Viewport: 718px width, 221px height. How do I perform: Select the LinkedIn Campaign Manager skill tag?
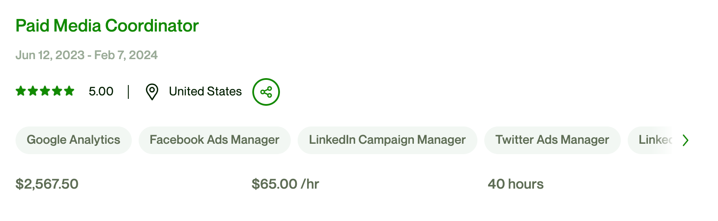pos(387,140)
